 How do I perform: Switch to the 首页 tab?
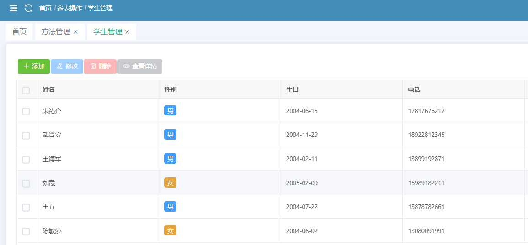pos(19,32)
